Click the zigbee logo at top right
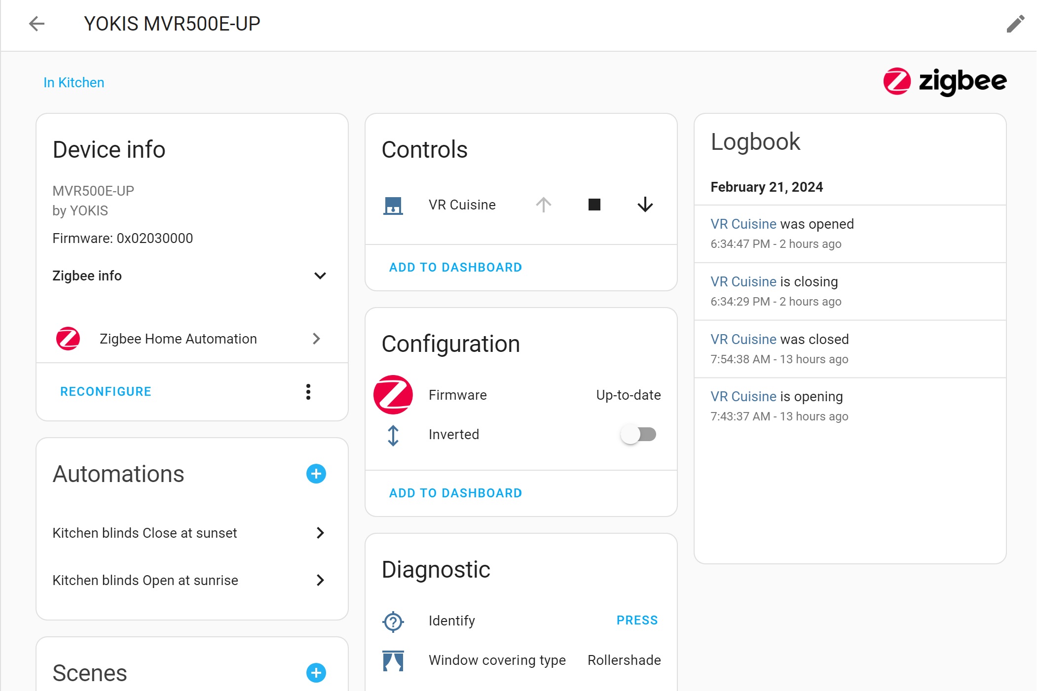This screenshot has width=1037, height=691. (945, 82)
